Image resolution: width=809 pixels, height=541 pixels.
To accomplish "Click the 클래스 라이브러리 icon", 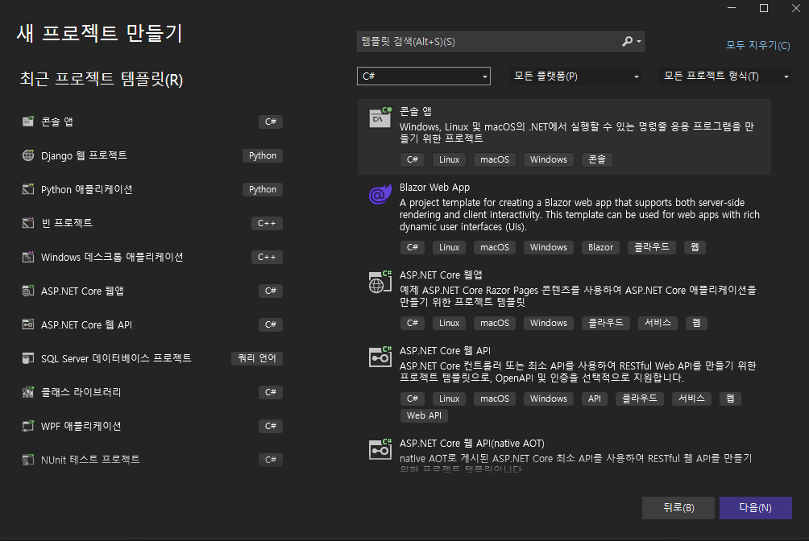I will (28, 392).
